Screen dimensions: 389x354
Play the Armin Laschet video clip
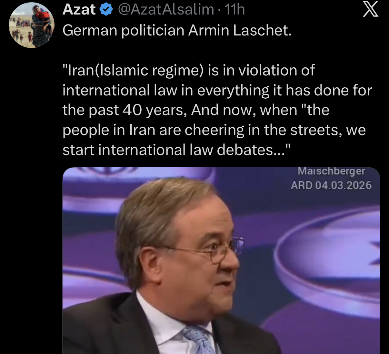pos(221,261)
